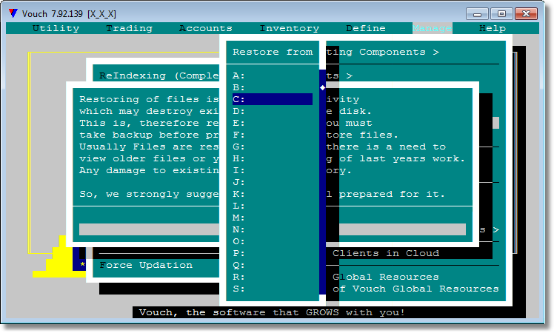Select Clients in Cloud entry

point(386,253)
